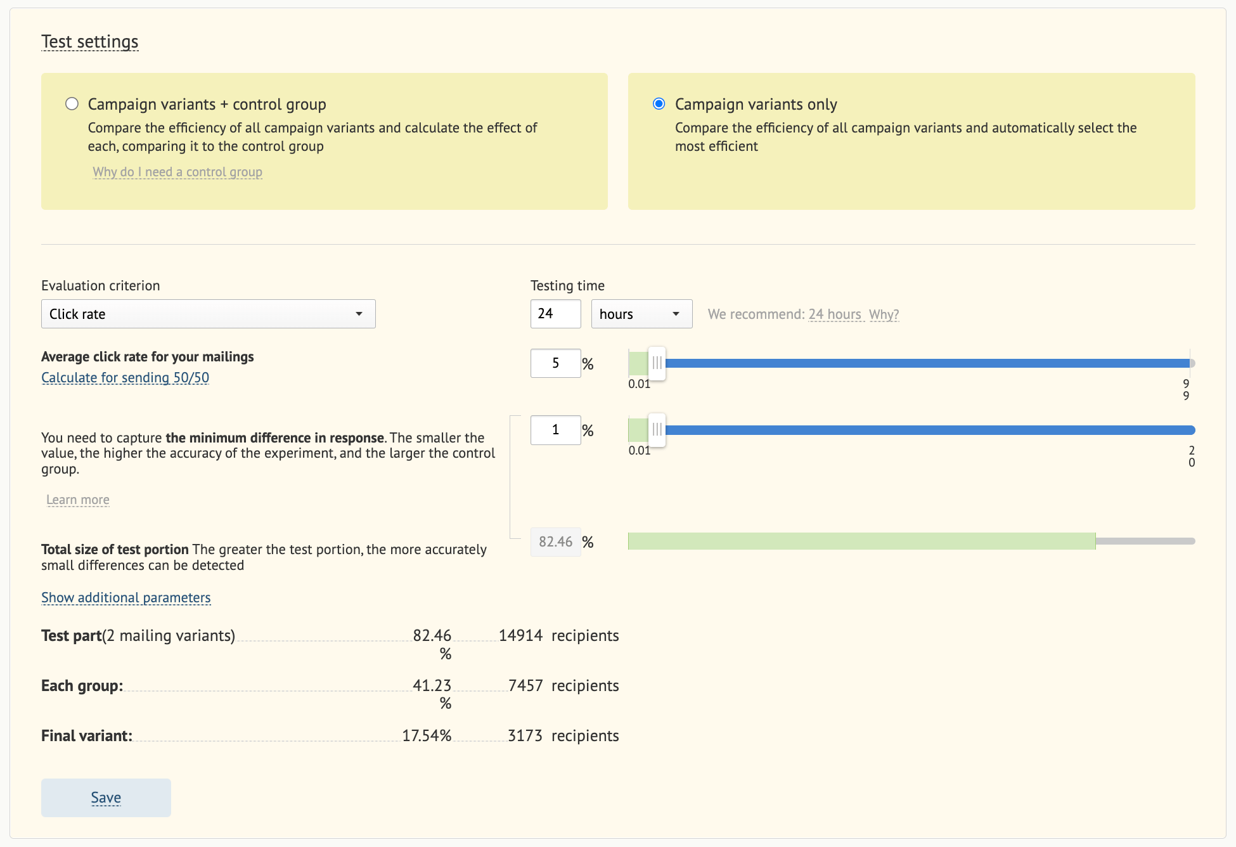The width and height of the screenshot is (1236, 847).
Task: Click the Save button
Action: click(106, 798)
